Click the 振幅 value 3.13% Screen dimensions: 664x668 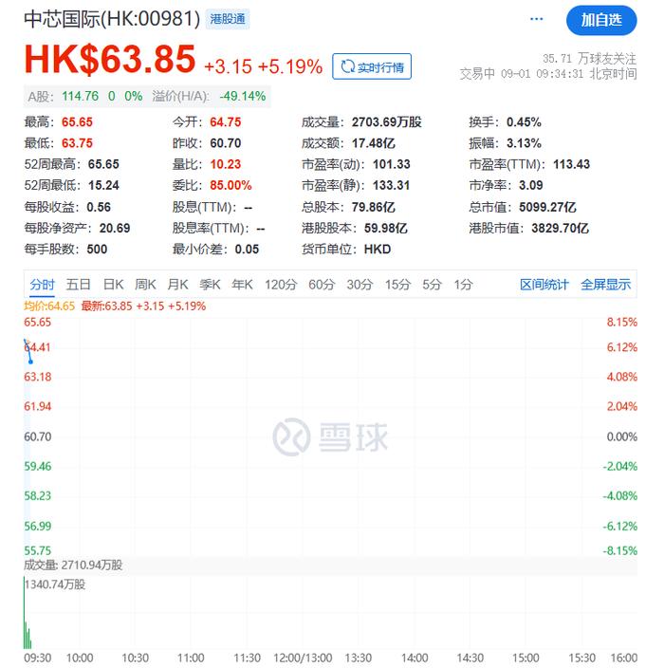[x=524, y=143]
